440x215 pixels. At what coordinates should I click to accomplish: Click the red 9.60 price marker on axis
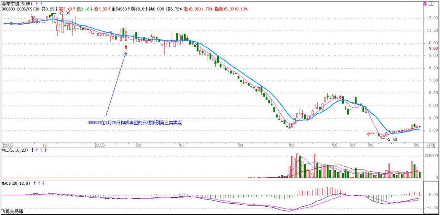pyautogui.click(x=433, y=49)
